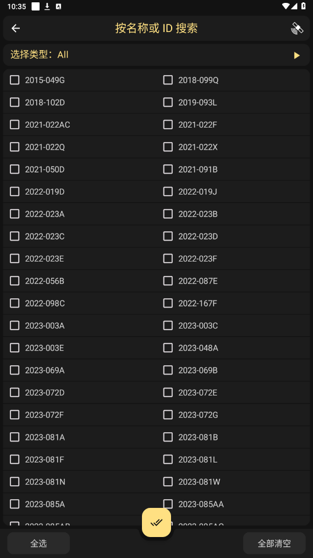This screenshot has height=558, width=313.
Task: Select the 2022-056B list entry
Action: [x=80, y=281]
